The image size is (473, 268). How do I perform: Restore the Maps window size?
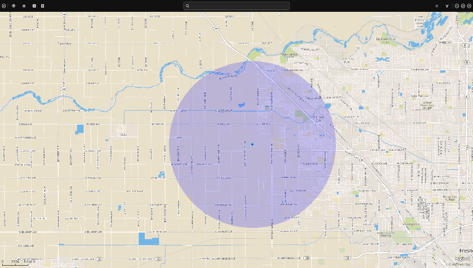click(463, 6)
